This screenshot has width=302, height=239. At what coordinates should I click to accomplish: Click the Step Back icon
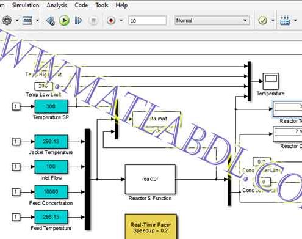point(50,21)
